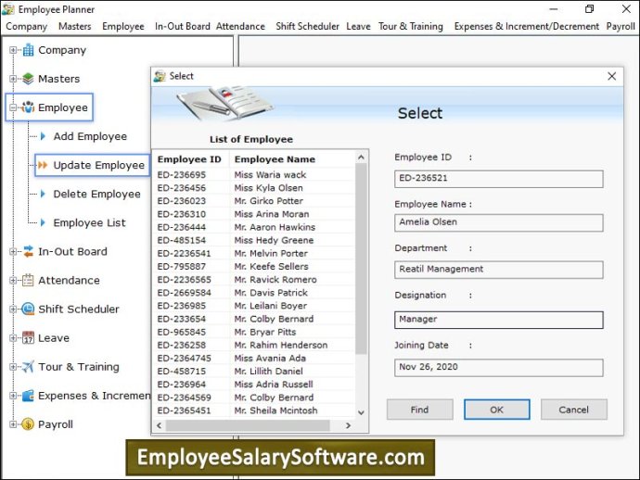
Task: Expand the Shift Scheduler tree node
Action: pyautogui.click(x=13, y=309)
